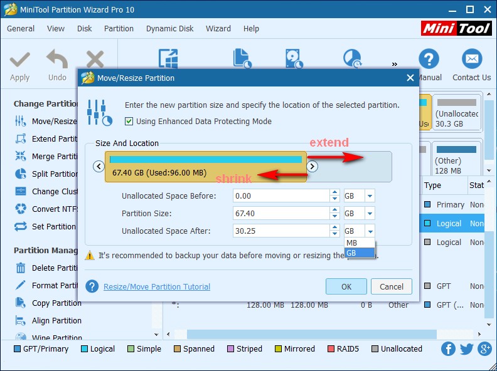Viewport: 497px width, 371px height.
Task: Select Split Partition sidebar icon
Action: click(21, 174)
